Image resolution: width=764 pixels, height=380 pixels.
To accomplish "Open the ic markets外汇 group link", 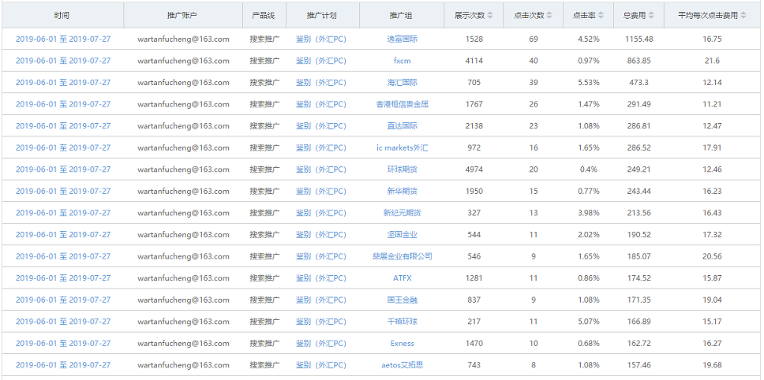I will [x=402, y=147].
